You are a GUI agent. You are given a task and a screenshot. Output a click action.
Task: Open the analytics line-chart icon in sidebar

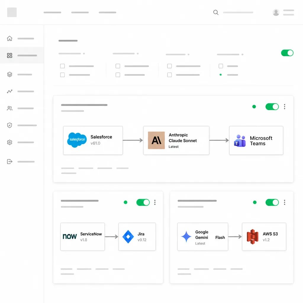[9, 91]
